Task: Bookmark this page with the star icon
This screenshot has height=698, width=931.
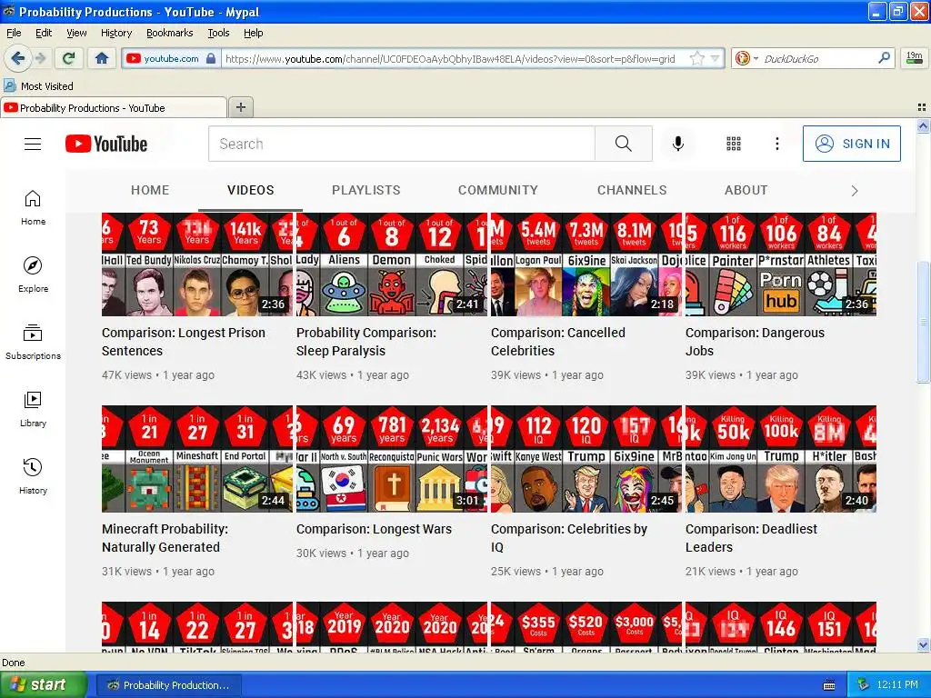Action: [x=696, y=58]
